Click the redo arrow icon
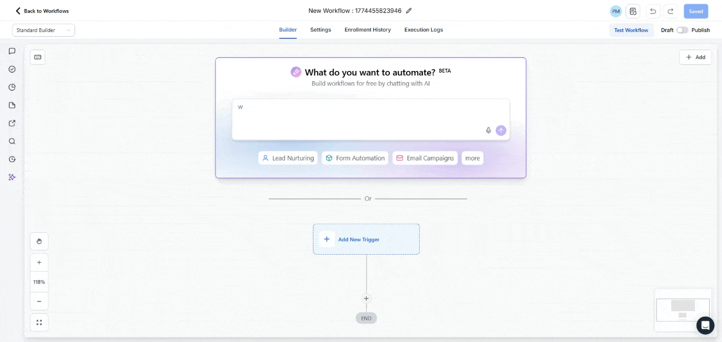 (x=671, y=11)
